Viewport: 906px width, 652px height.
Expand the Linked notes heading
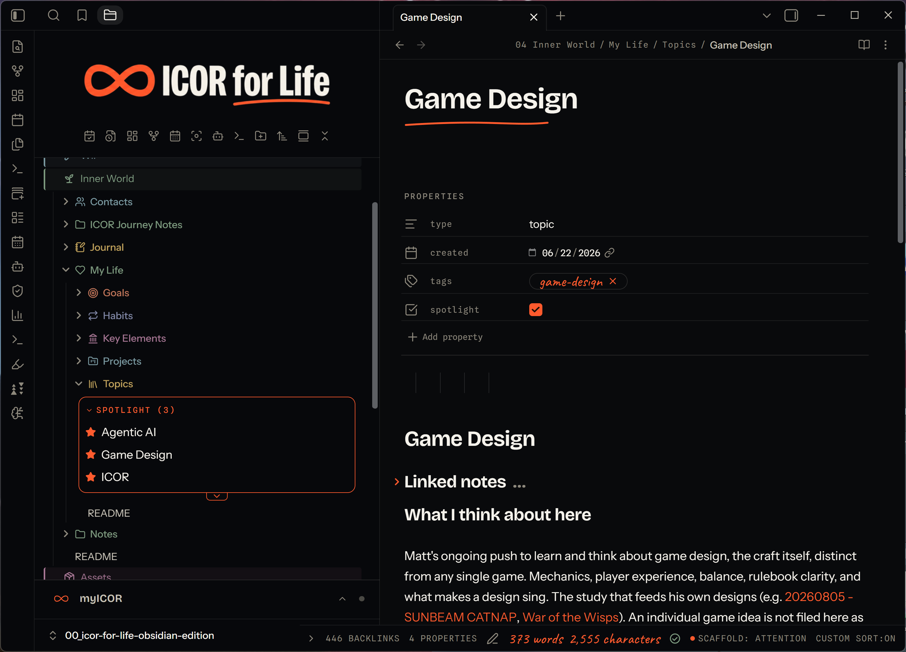[x=396, y=482]
